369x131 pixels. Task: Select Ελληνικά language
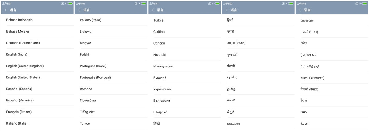point(161,112)
